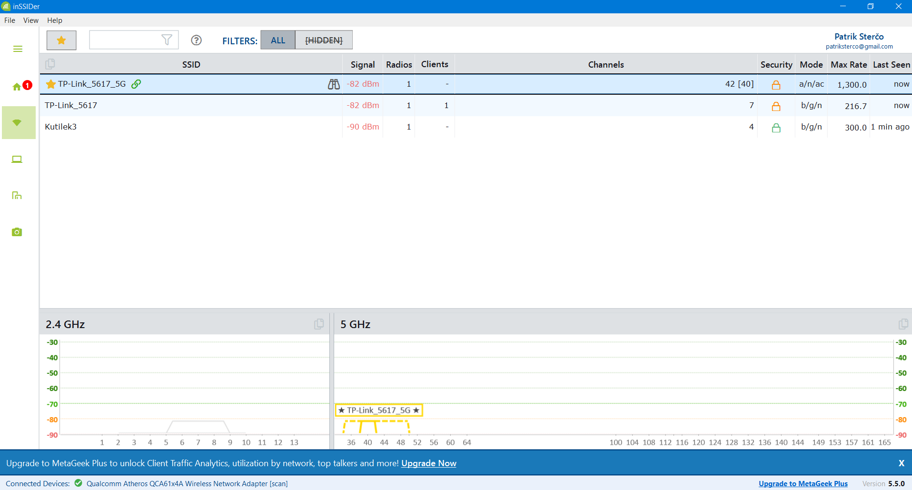Click the Upgrade Now link

pyautogui.click(x=428, y=463)
